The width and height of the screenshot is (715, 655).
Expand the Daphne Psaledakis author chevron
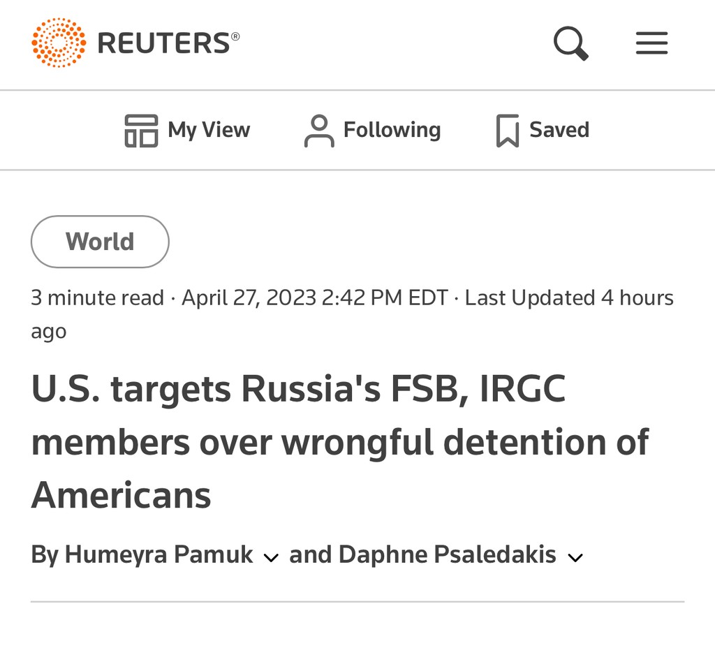click(575, 557)
